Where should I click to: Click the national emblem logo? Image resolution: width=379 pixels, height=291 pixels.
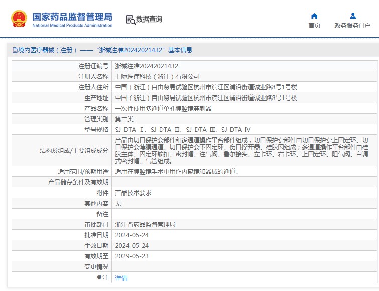[19, 19]
